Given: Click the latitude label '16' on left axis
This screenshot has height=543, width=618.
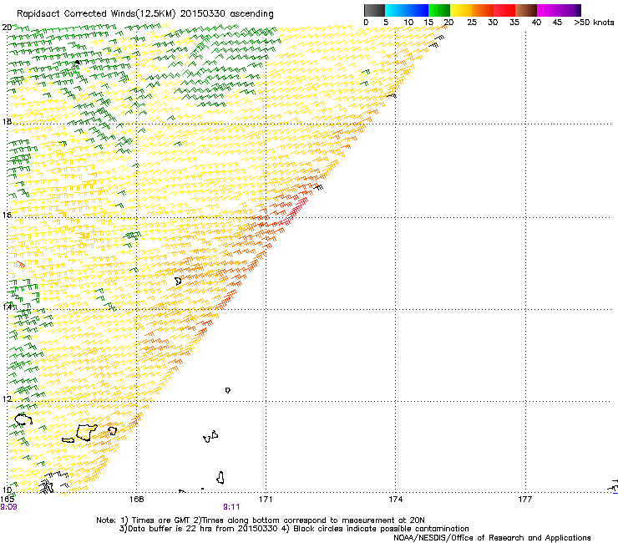Looking at the screenshot, I should click(7, 215).
